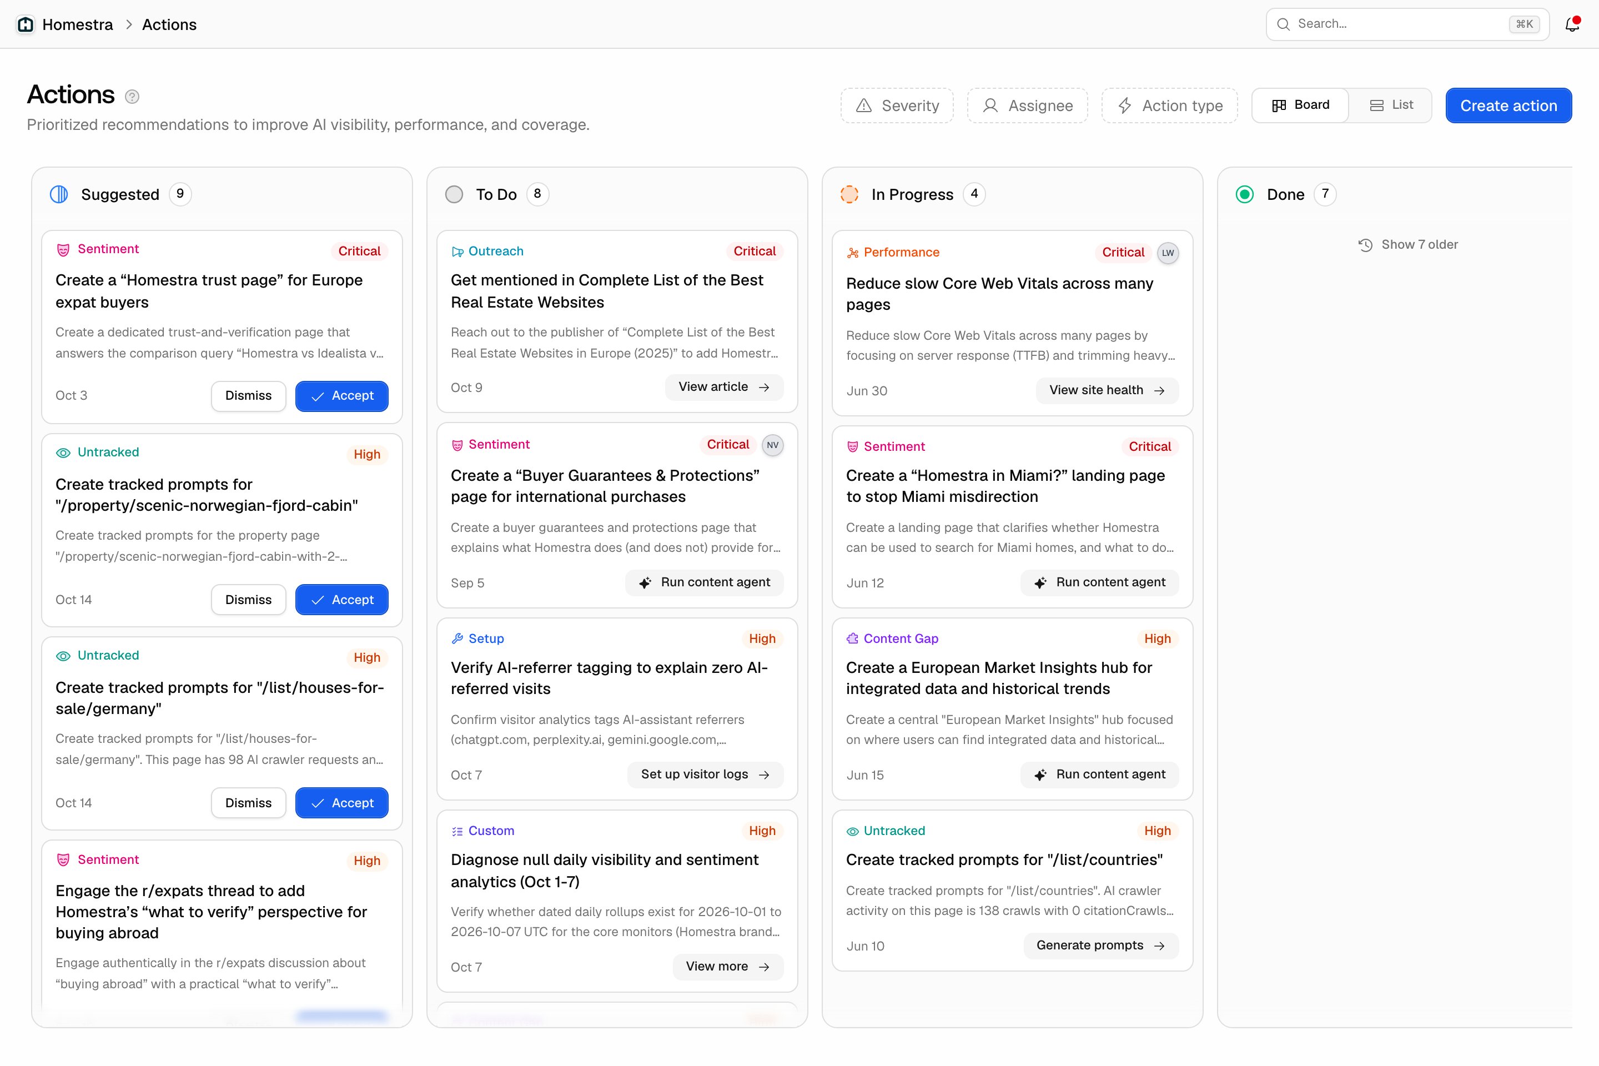This screenshot has height=1066, width=1599.
Task: Select the Actions breadcrumb
Action: [x=169, y=24]
